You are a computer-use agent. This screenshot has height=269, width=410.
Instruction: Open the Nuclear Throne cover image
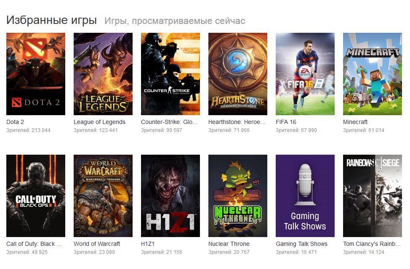[238, 196]
